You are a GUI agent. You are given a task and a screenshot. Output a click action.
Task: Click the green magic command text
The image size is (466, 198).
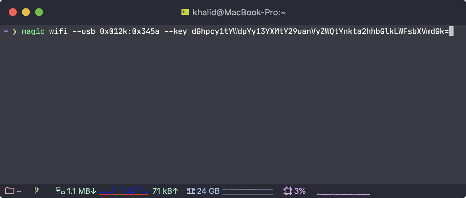pyautogui.click(x=33, y=31)
